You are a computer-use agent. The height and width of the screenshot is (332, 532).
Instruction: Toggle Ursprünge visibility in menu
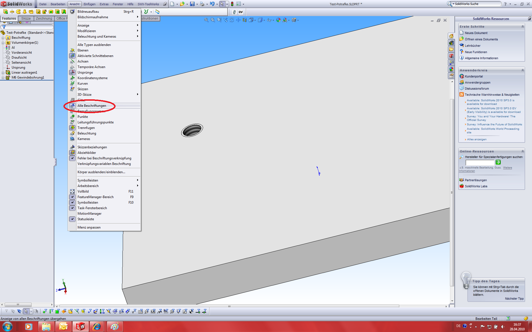[104, 72]
